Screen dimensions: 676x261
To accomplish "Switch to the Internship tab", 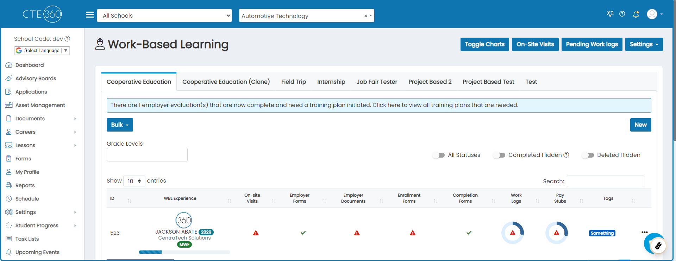I will (331, 82).
